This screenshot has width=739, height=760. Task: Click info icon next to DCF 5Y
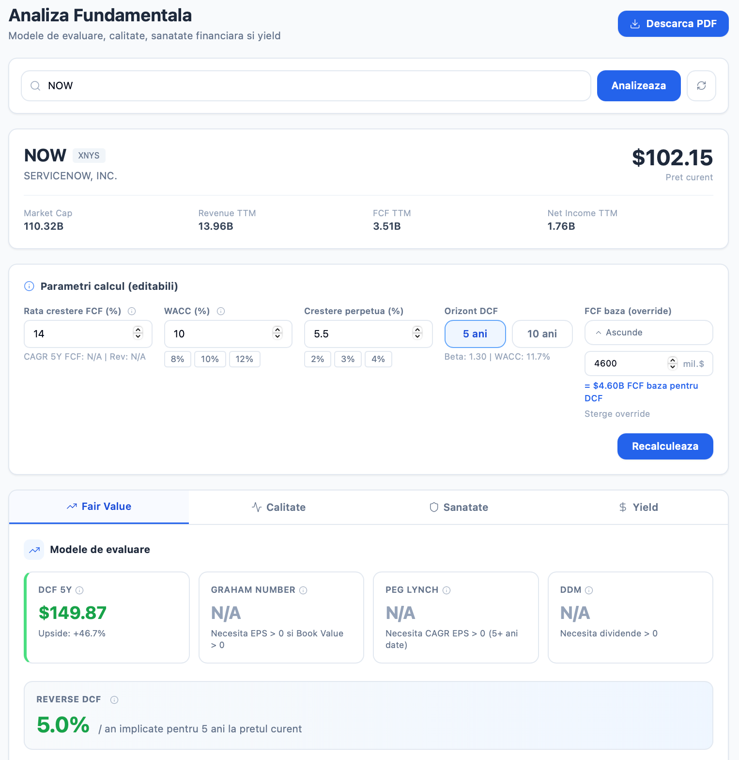[80, 590]
